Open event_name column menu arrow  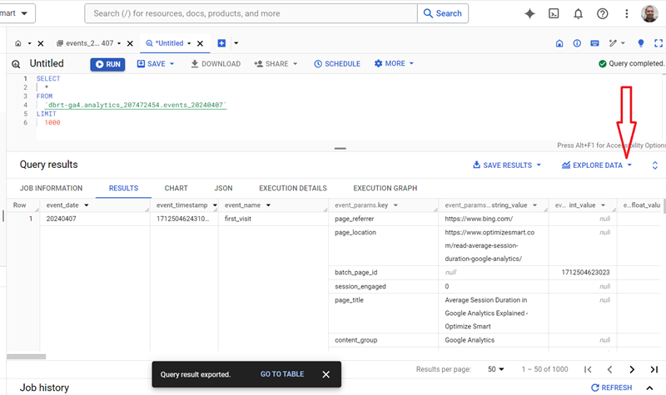[x=268, y=205]
